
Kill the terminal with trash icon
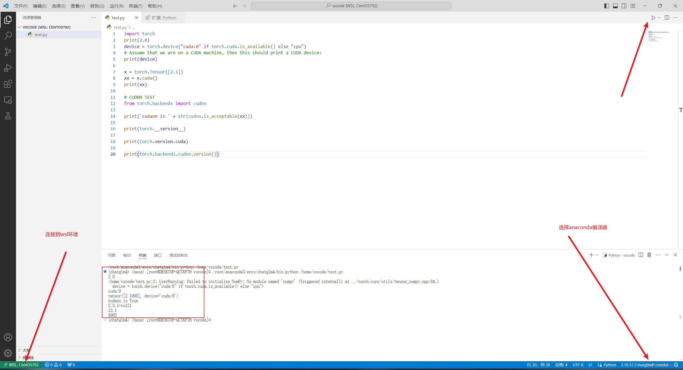click(x=649, y=255)
